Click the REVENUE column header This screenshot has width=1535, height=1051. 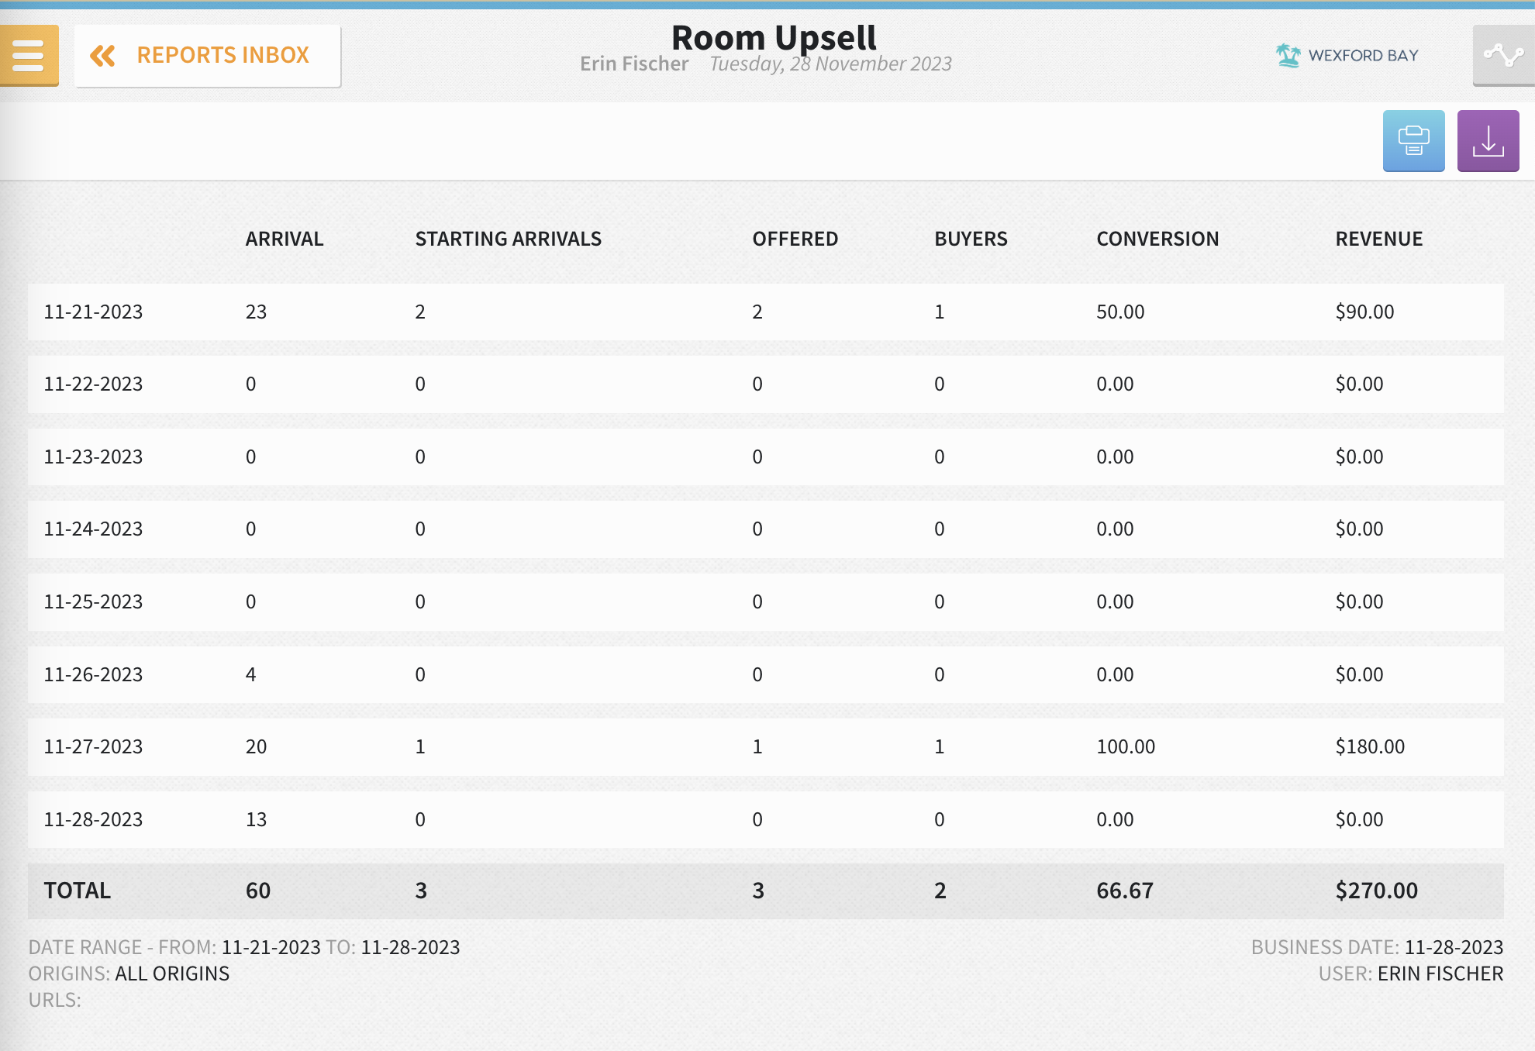(1378, 239)
